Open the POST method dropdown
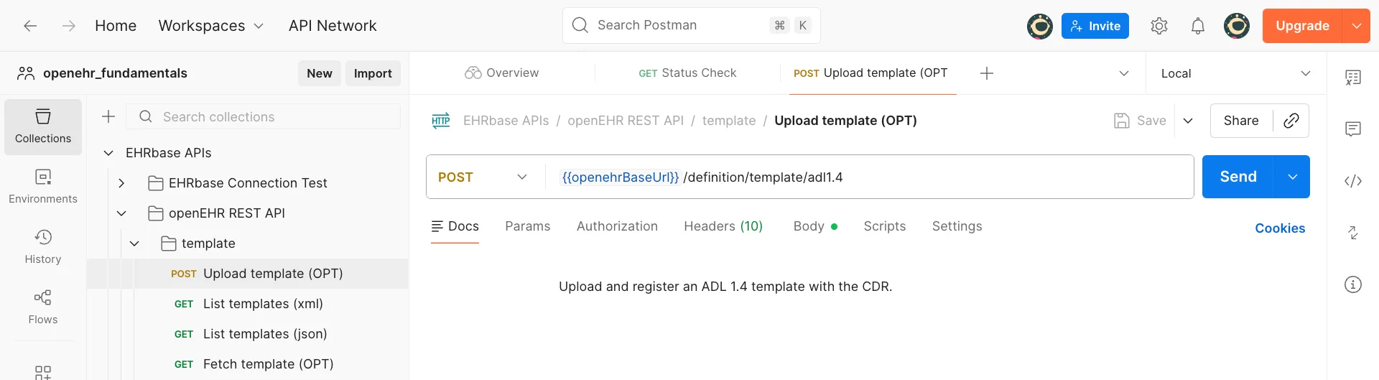Image resolution: width=1379 pixels, height=380 pixels. coord(483,177)
